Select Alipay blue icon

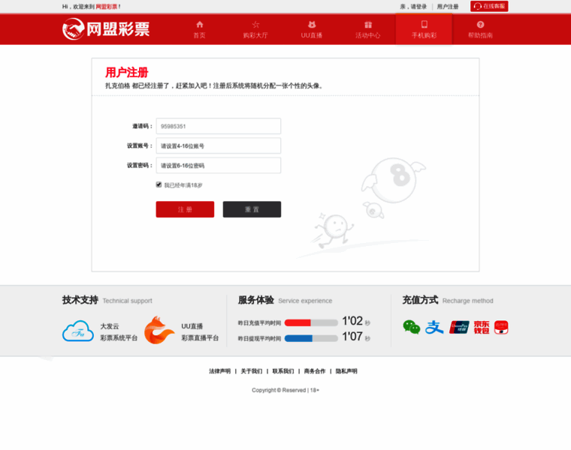(434, 327)
